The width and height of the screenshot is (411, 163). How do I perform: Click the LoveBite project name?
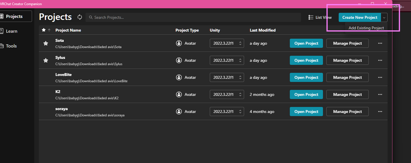(x=63, y=75)
